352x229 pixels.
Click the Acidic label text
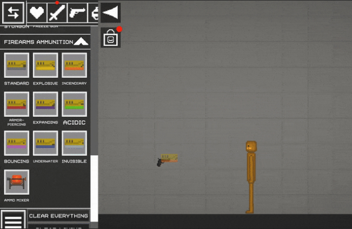(74, 123)
